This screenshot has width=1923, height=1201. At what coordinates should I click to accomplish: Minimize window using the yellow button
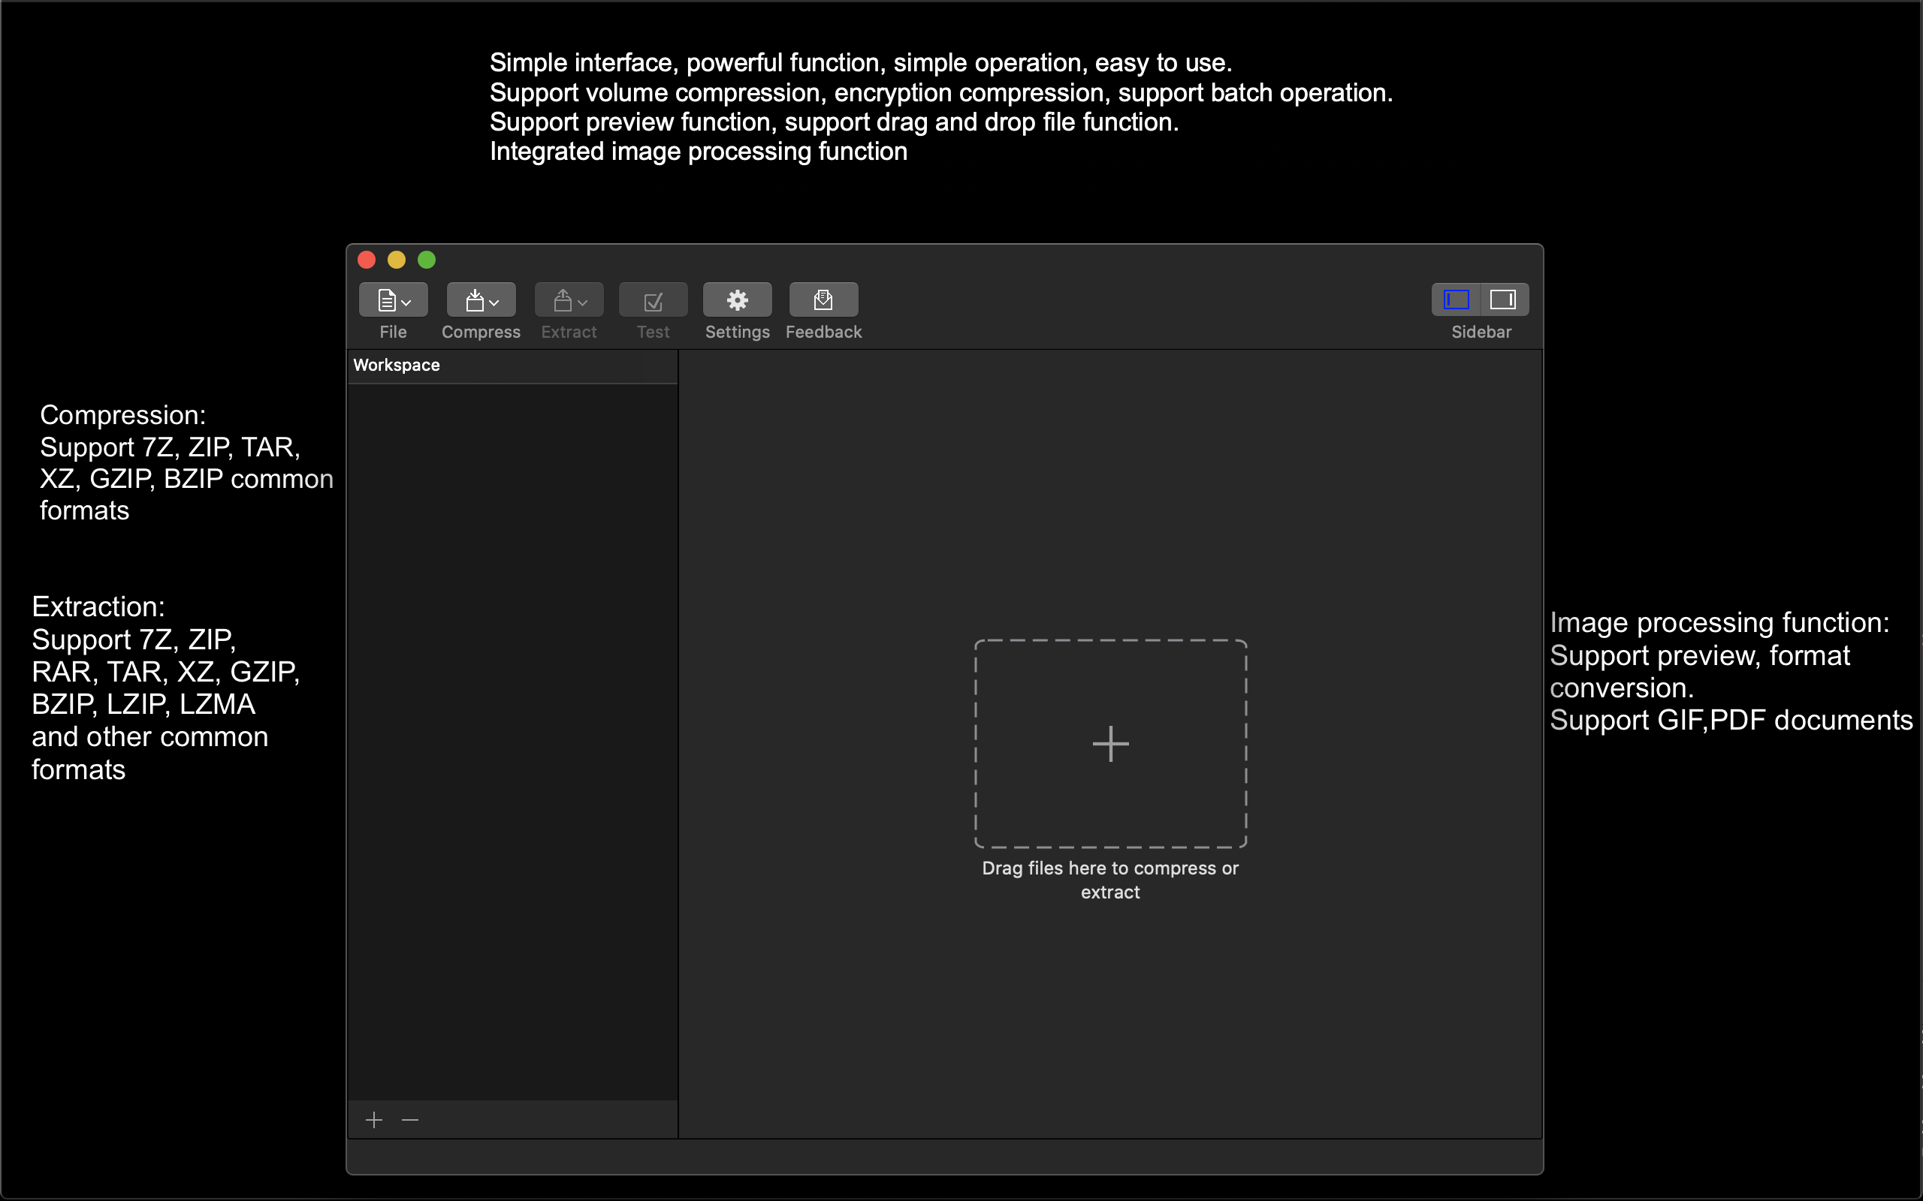pyautogui.click(x=397, y=260)
